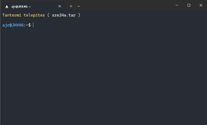Click the opening parenthesis before sze24a.tar
The height and width of the screenshot is (125, 207).
click(49, 15)
